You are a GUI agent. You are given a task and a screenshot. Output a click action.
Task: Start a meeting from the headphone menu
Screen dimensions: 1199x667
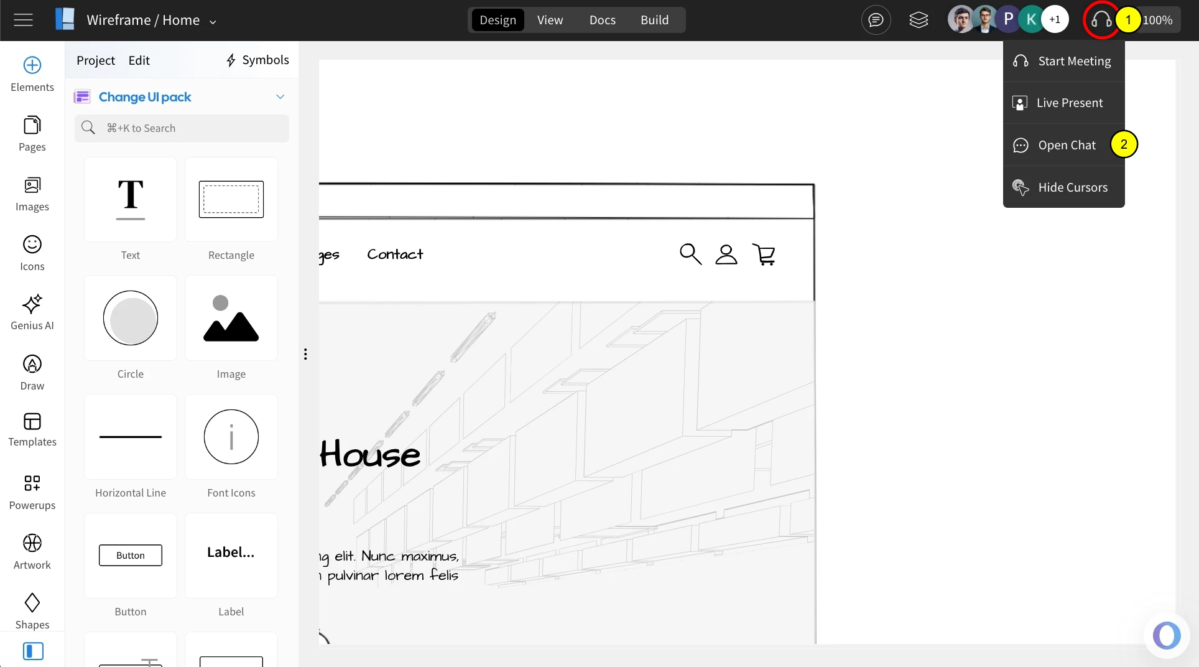tap(1074, 60)
